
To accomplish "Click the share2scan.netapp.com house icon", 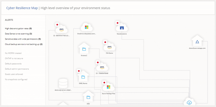I will [x=197, y=41].
